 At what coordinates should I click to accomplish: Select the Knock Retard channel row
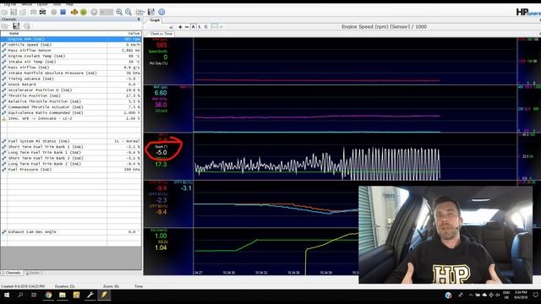71,84
